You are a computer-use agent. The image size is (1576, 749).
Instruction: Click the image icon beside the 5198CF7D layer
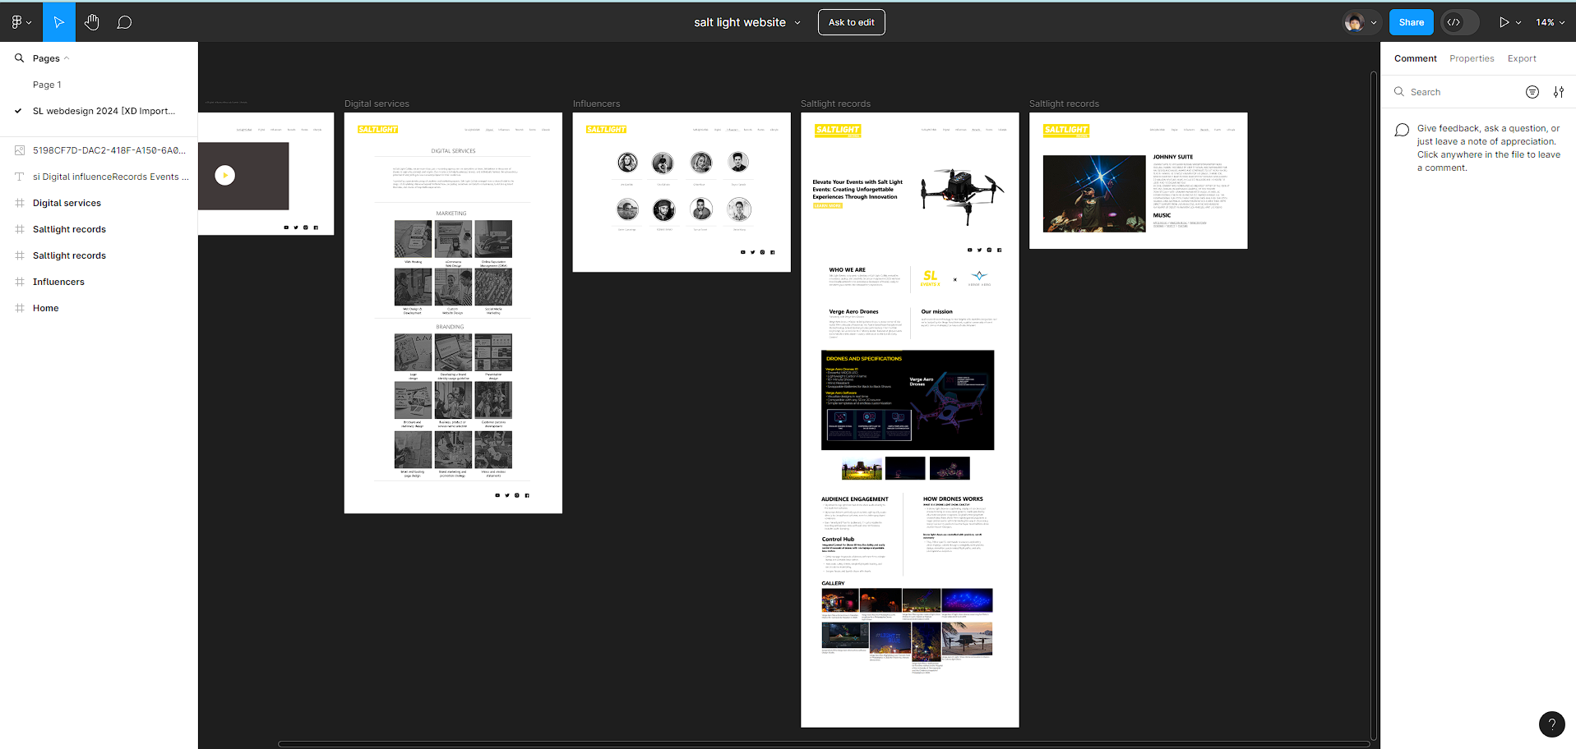[20, 150]
